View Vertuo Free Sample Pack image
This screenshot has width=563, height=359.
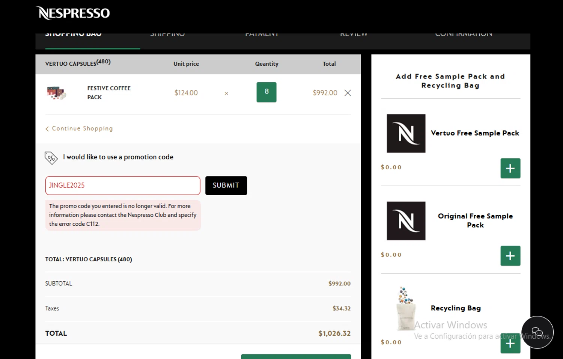(406, 133)
